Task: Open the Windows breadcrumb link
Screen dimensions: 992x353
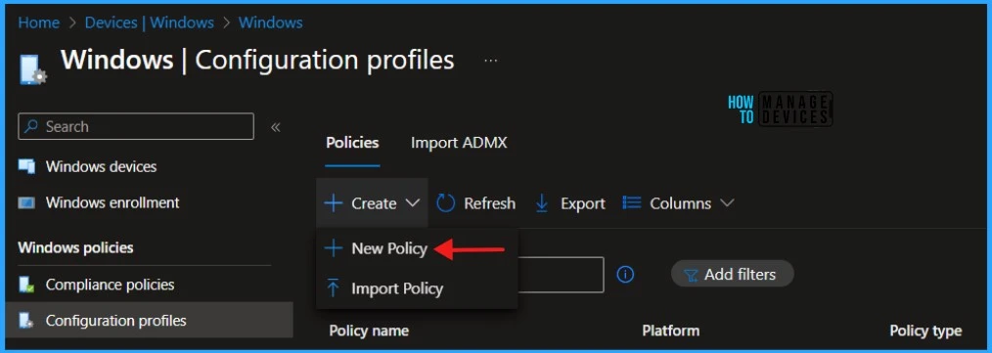Action: tap(270, 22)
